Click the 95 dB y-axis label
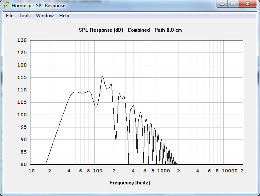 pos(23,127)
